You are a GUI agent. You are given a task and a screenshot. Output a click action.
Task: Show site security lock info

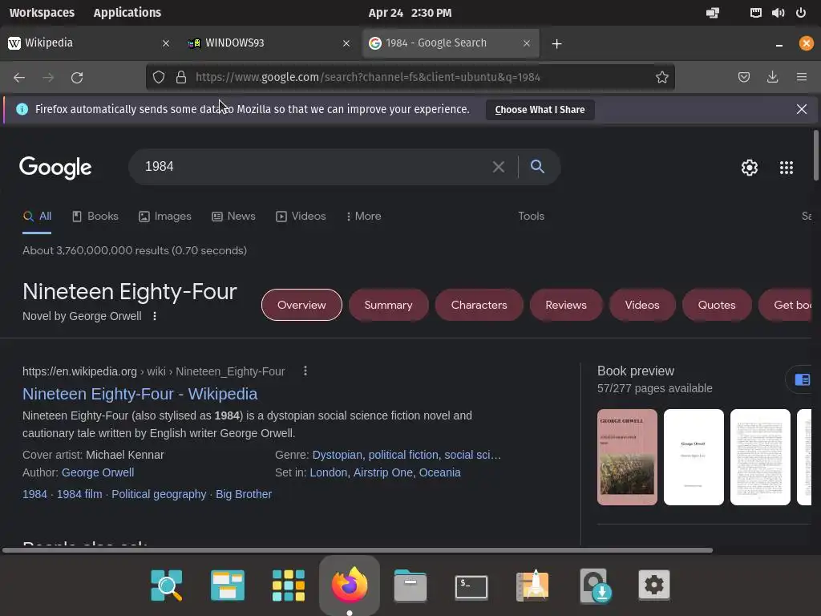[x=181, y=78]
